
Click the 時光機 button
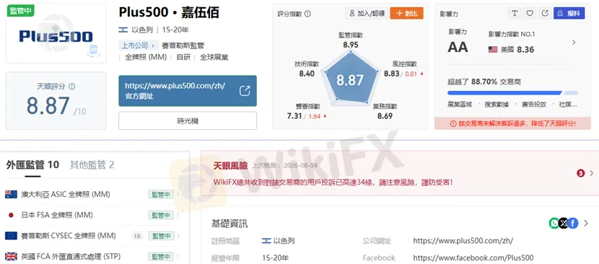188,120
